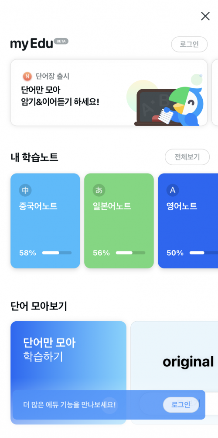Image resolution: width=218 pixels, height=438 pixels.
Task: Click the 50% progress bar
Action: (204, 253)
